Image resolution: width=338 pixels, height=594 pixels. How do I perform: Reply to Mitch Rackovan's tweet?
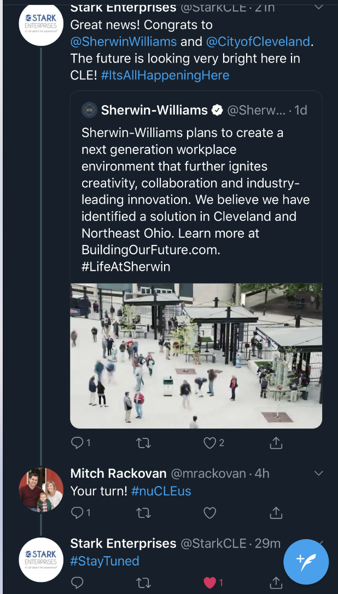click(x=77, y=513)
